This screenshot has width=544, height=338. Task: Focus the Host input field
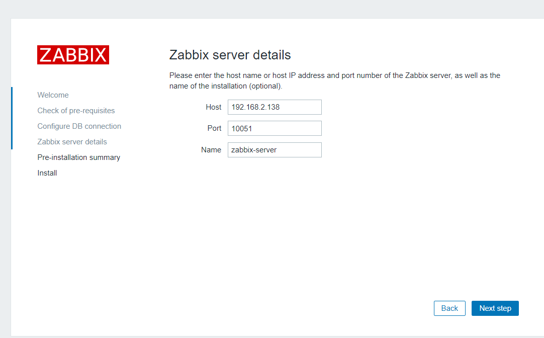(x=275, y=107)
